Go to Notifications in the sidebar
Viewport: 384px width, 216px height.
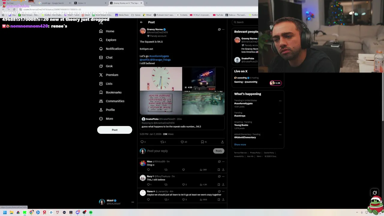coord(111,49)
